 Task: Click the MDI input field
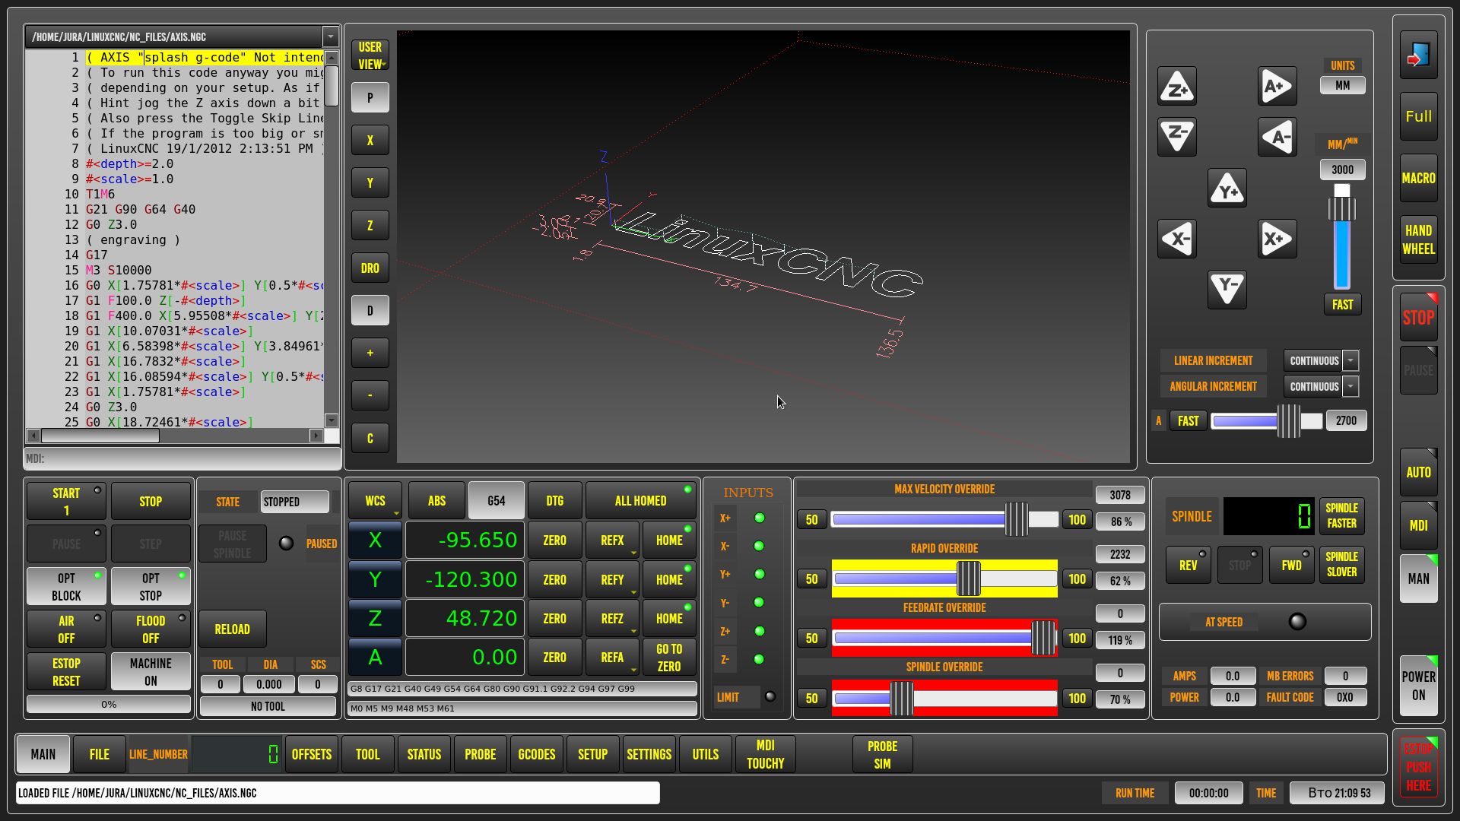coord(182,458)
